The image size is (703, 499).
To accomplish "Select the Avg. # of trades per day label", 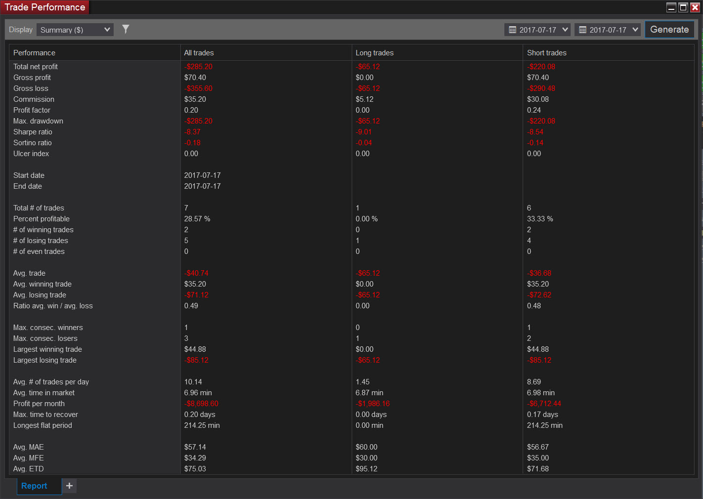I will 51,382.
